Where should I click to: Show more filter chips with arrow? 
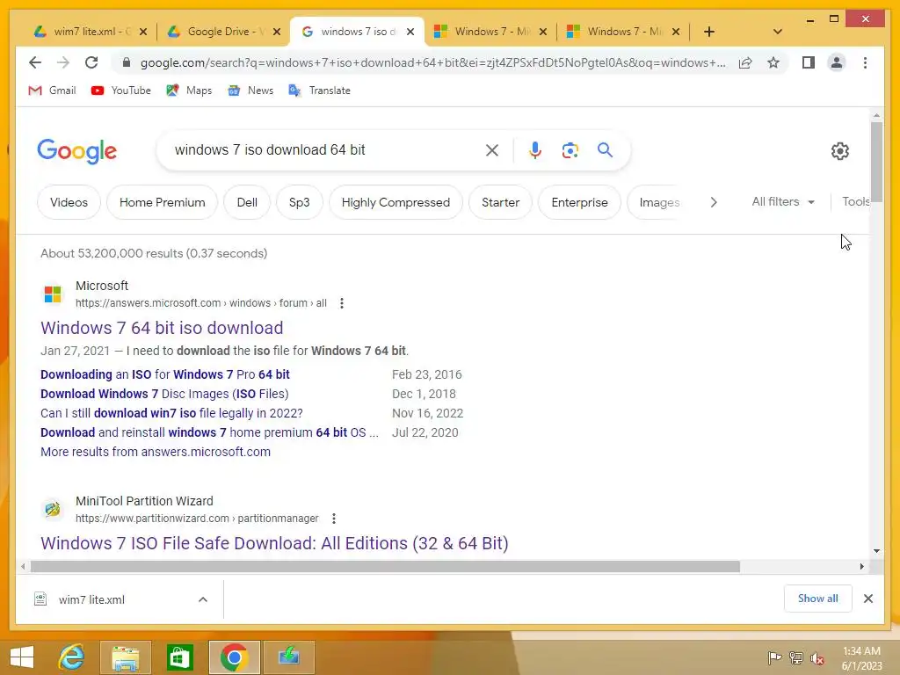(x=714, y=202)
